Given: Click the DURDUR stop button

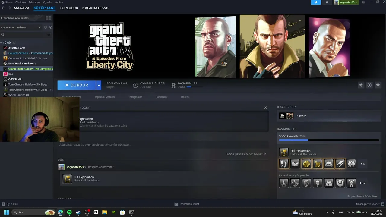Looking at the screenshot, I should [77, 85].
